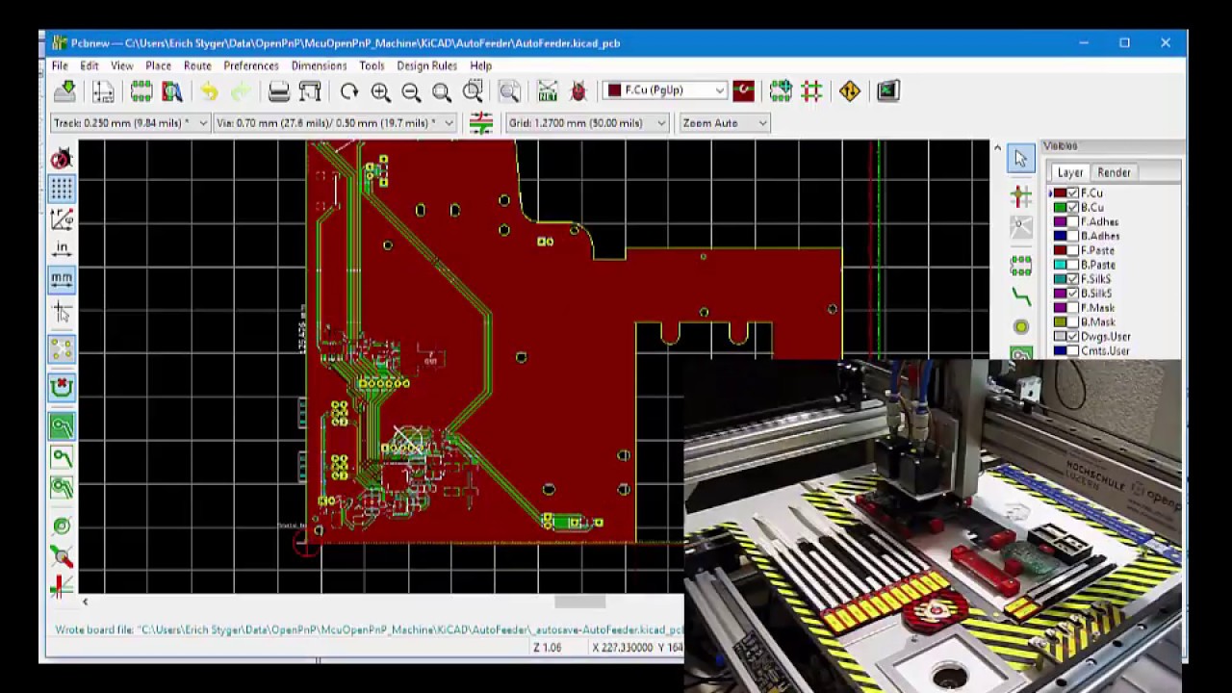The width and height of the screenshot is (1232, 693).
Task: Open the footprint library viewer icon
Action: 172,91
